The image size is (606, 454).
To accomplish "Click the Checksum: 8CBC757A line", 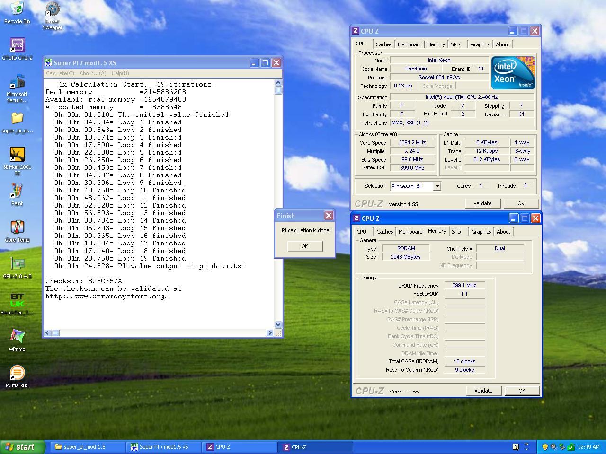I will pos(84,281).
